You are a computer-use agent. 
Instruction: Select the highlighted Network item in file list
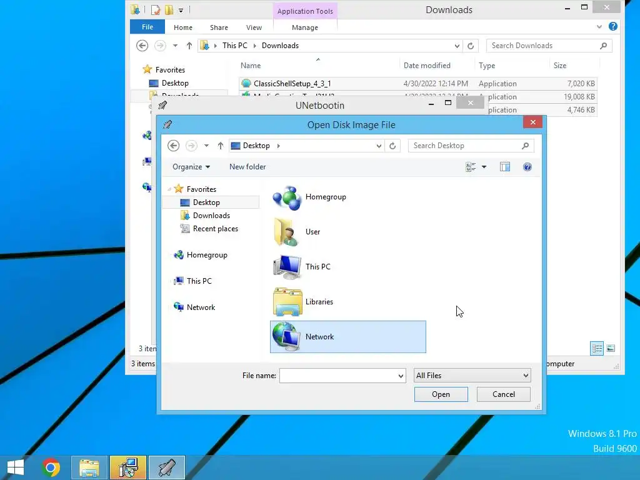click(x=347, y=337)
